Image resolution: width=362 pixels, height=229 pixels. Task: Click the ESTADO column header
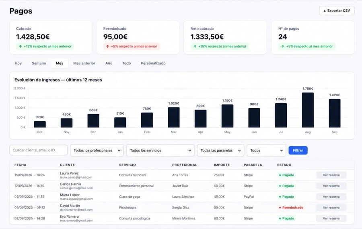[284, 165]
